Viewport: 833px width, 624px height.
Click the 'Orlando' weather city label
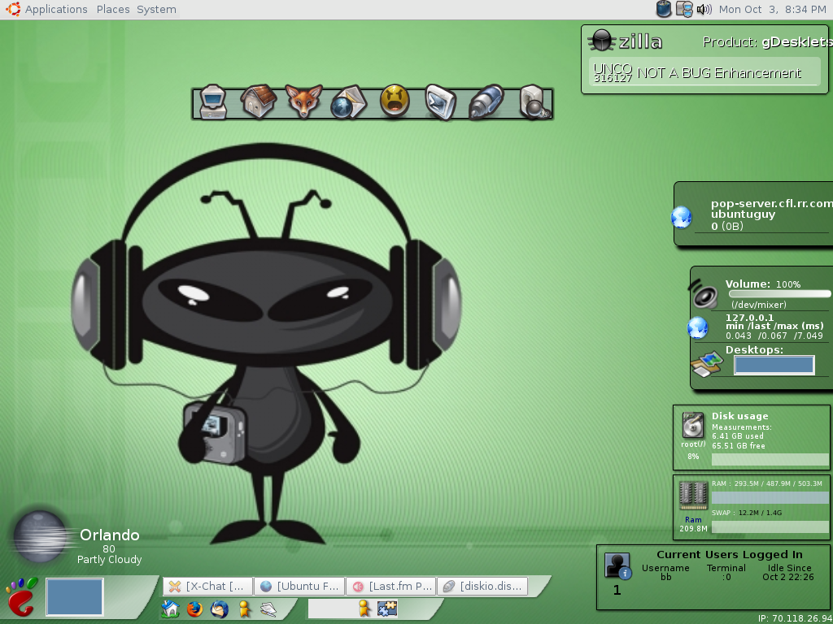point(110,535)
